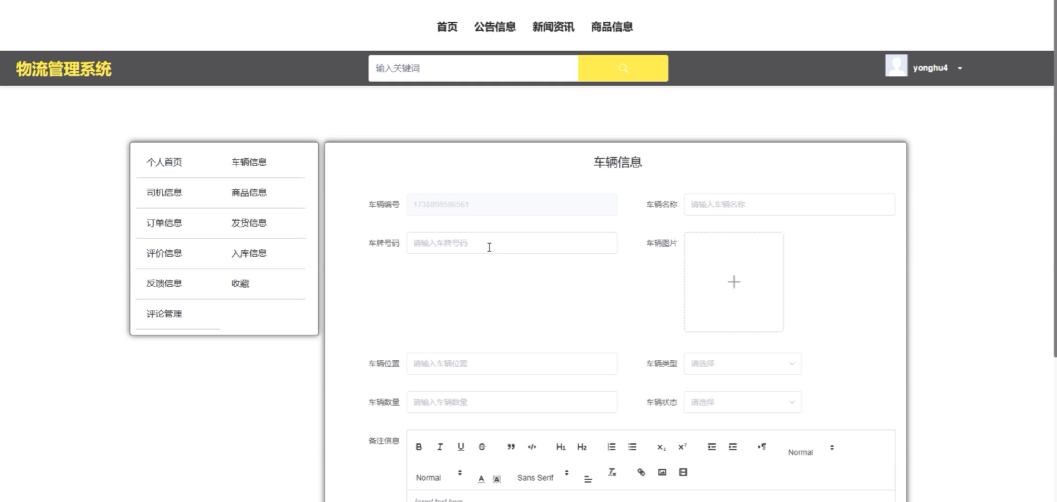The width and height of the screenshot is (1057, 502).
Task: Open the 公告信息 navigation tab
Action: tap(495, 27)
